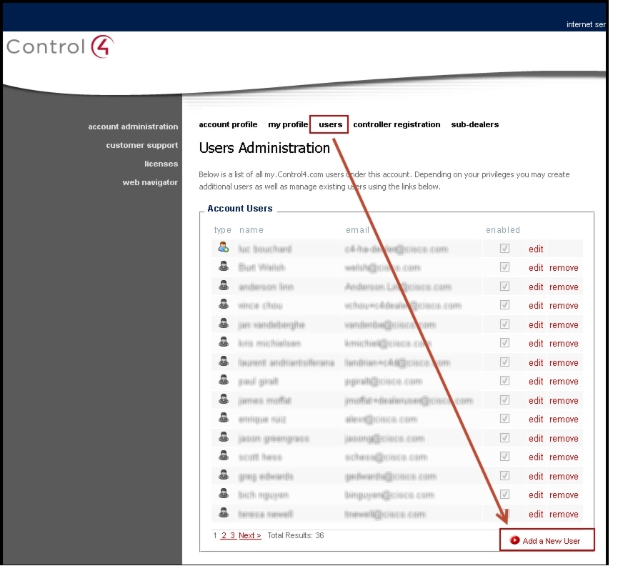Open the account profile tab

[228, 124]
